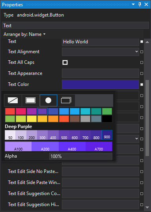The image size is (151, 212).
Task: Choose Deep Purple shade 800
Action: 96,135
